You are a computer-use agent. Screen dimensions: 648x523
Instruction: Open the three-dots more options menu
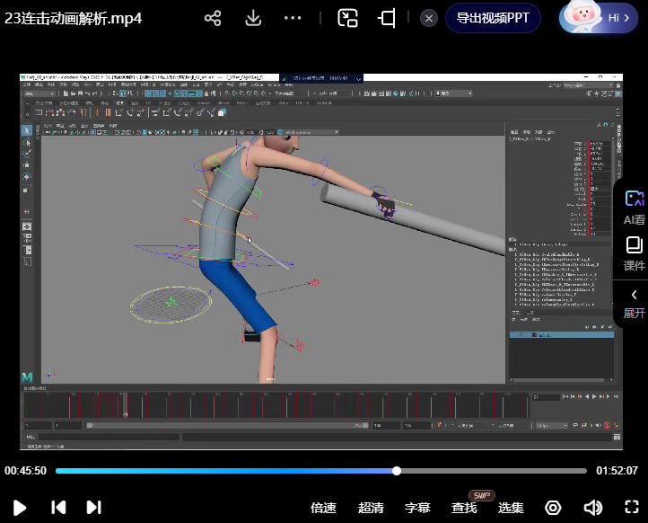pyautogui.click(x=293, y=18)
